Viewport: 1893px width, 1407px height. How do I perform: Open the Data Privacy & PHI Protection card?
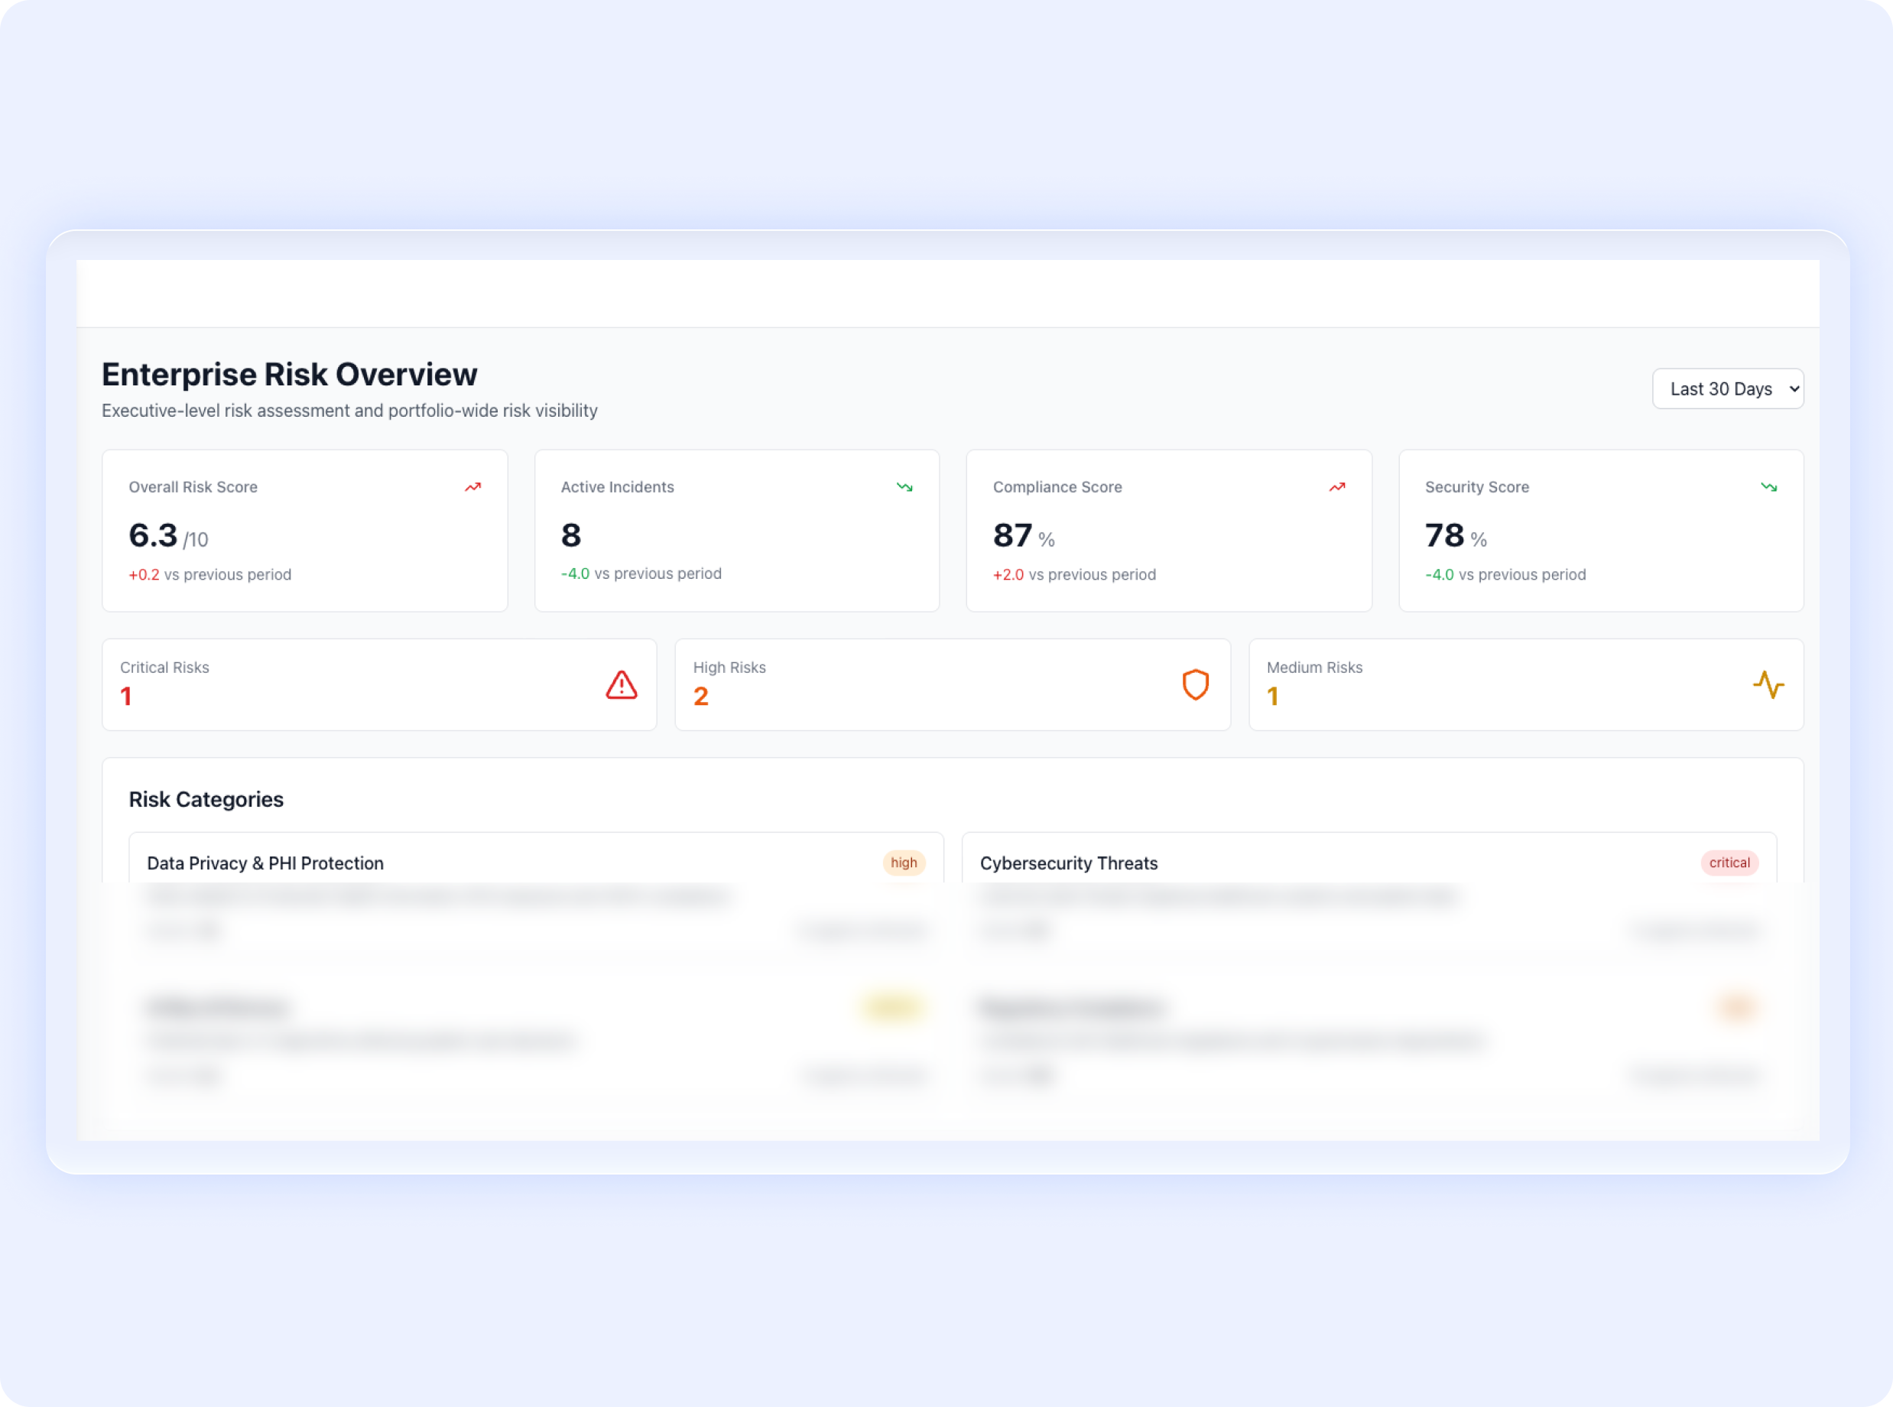tap(265, 863)
